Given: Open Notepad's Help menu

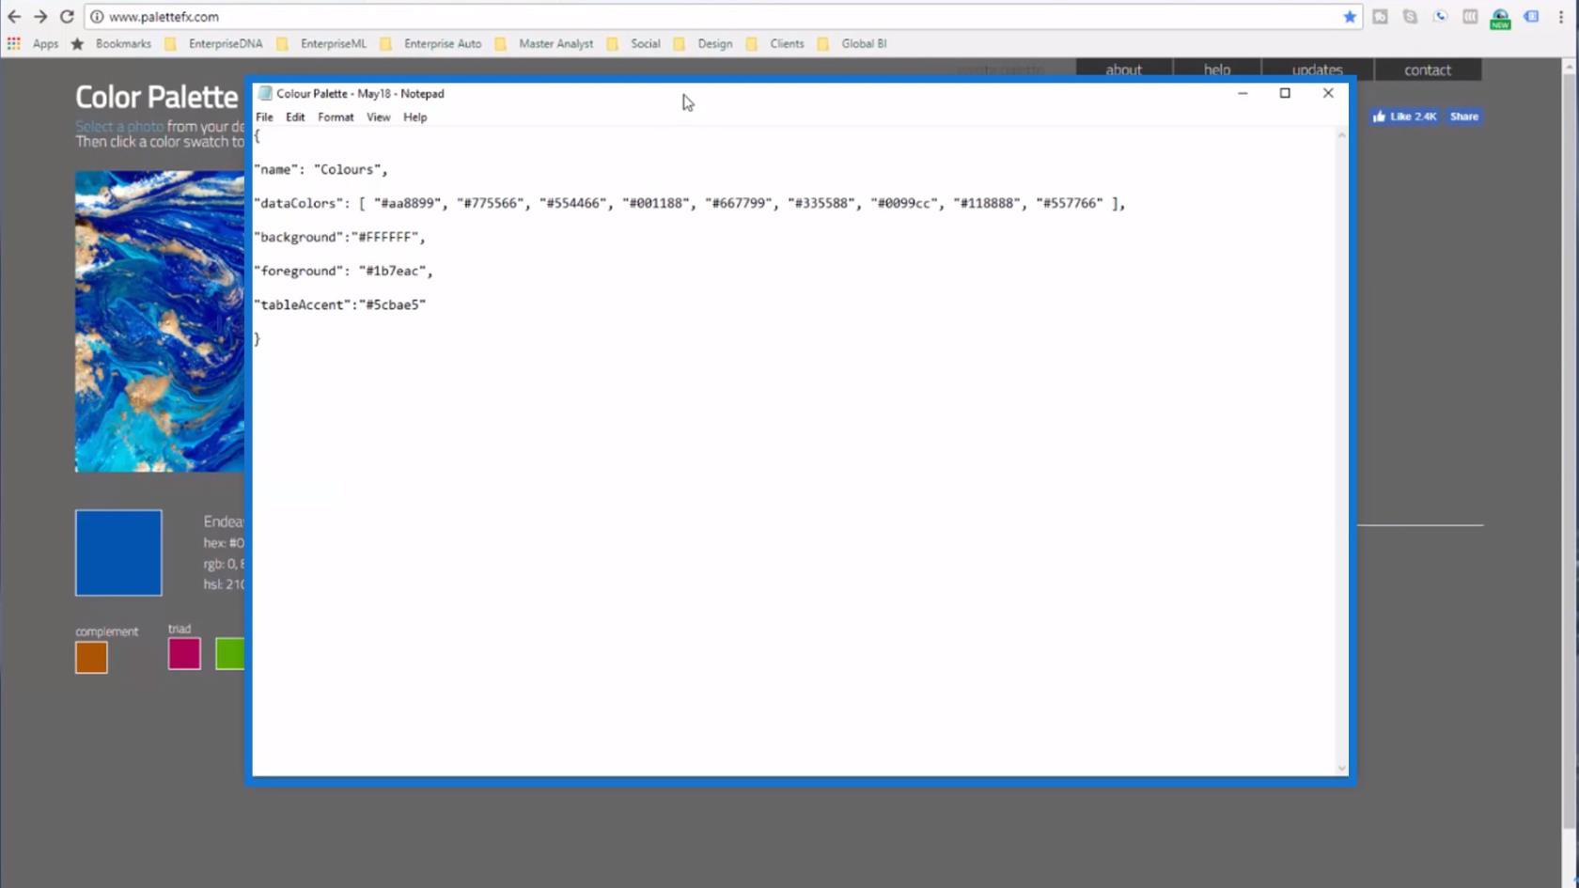Looking at the screenshot, I should pyautogui.click(x=414, y=117).
